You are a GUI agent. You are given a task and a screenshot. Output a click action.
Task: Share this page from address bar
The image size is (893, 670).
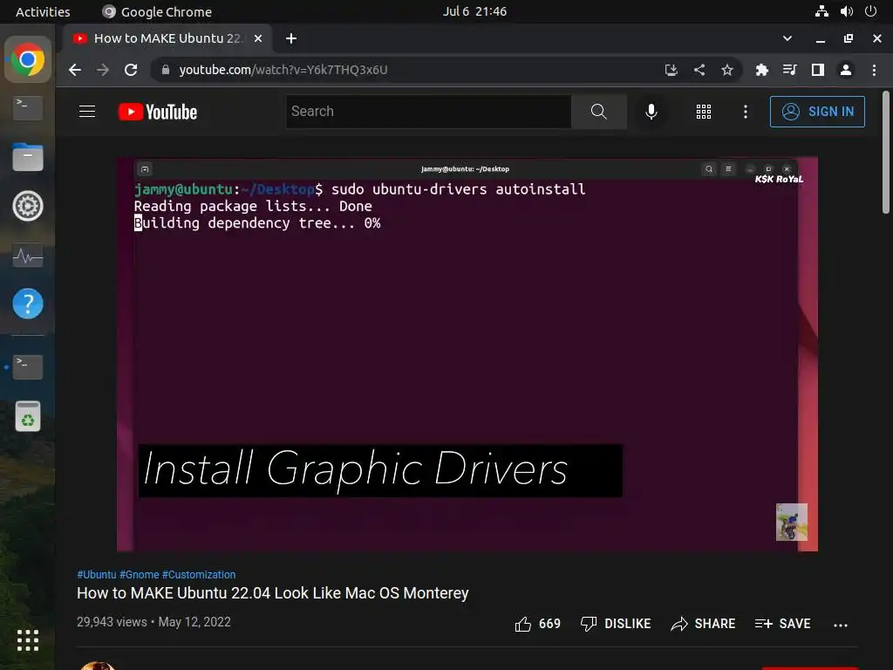[x=699, y=70]
